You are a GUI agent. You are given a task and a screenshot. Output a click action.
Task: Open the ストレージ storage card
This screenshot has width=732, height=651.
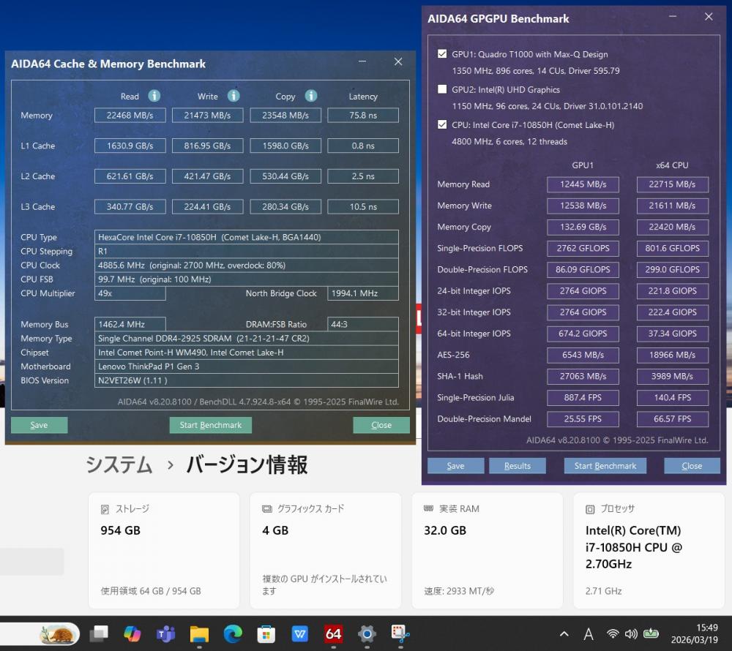pyautogui.click(x=164, y=550)
